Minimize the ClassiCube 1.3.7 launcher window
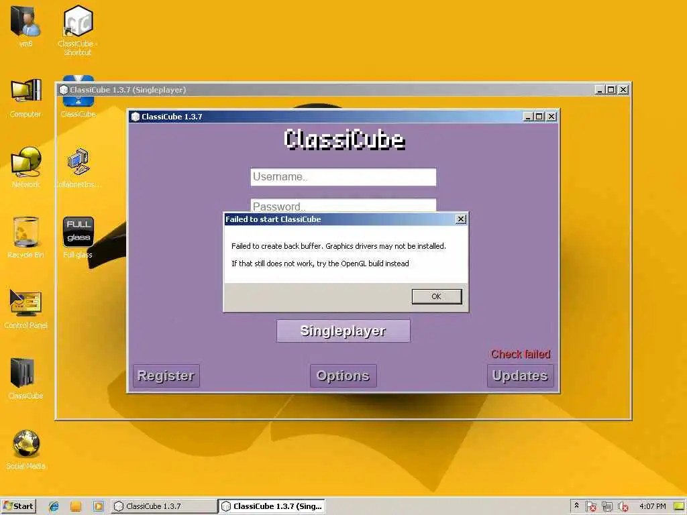687x515 pixels. click(x=528, y=117)
